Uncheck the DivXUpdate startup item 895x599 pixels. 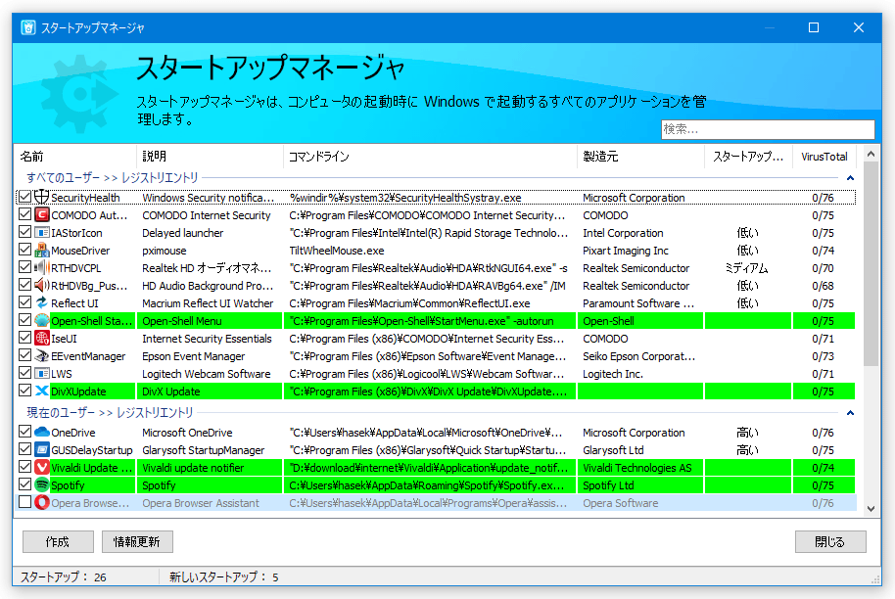click(x=24, y=392)
